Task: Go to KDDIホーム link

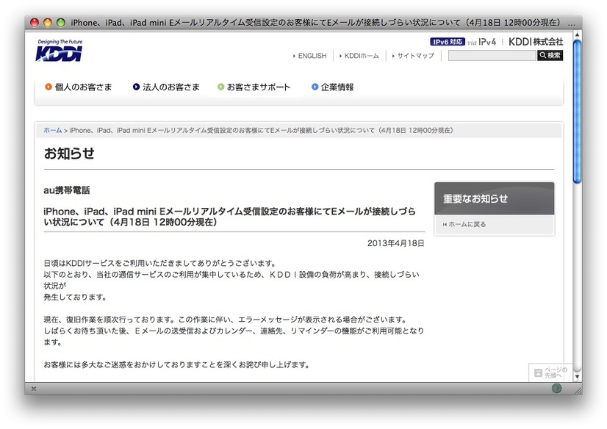Action: tap(362, 56)
